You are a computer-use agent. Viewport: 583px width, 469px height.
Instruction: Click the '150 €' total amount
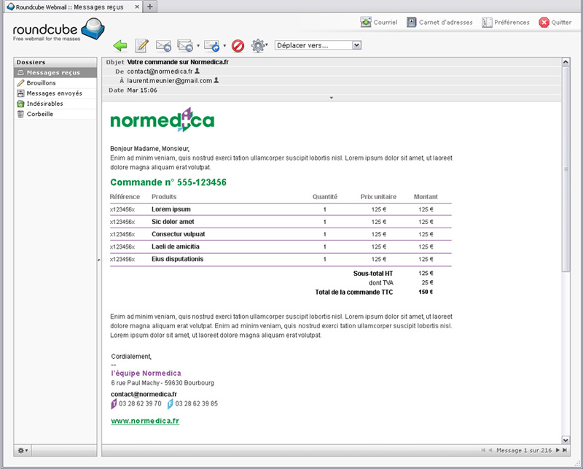426,292
